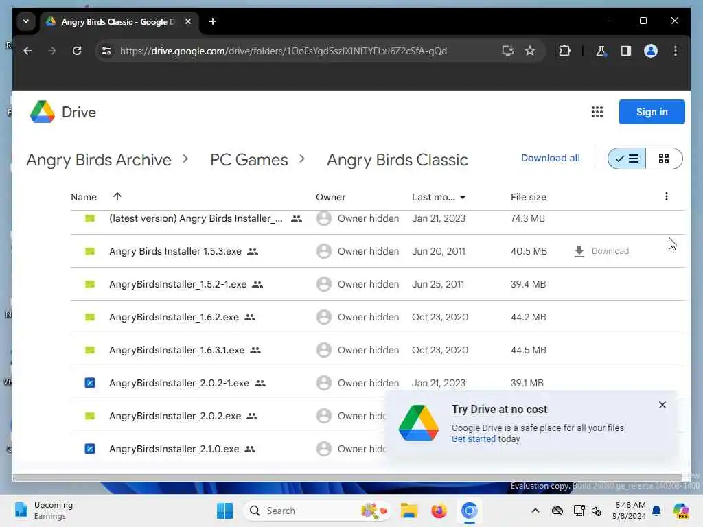The width and height of the screenshot is (703, 527).
Task: Dismiss the Try Drive at no cost popup
Action: point(662,405)
